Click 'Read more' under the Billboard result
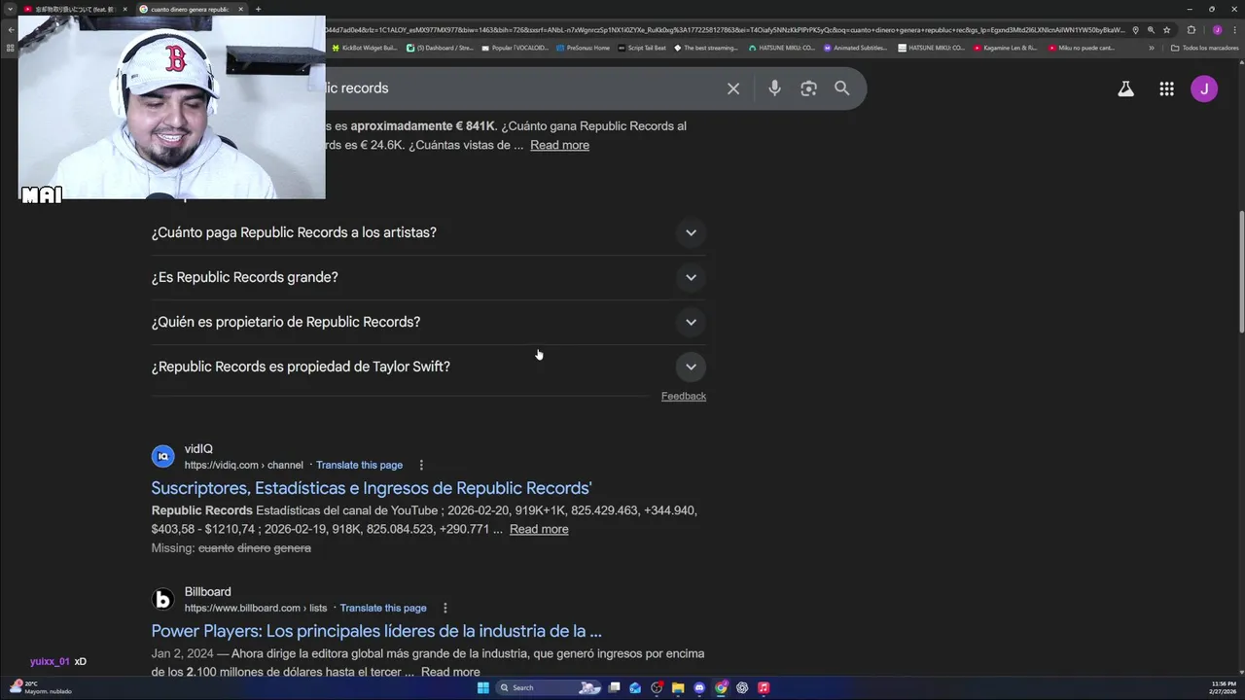 [x=450, y=672]
